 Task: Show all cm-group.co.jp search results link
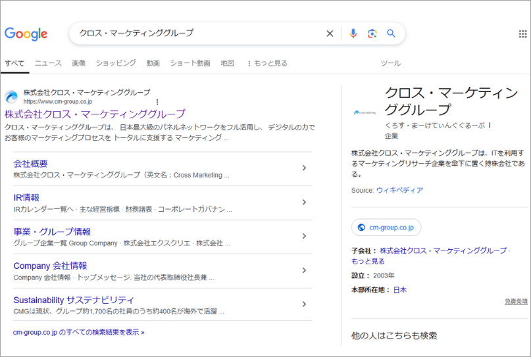click(x=78, y=332)
